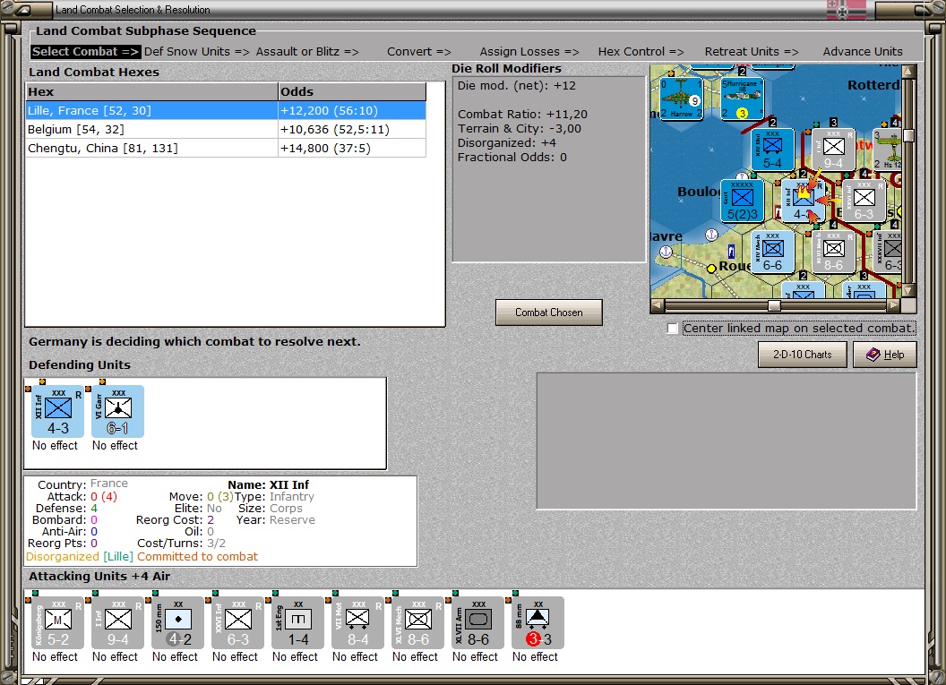Click the Committed to combat status text

tap(197, 557)
